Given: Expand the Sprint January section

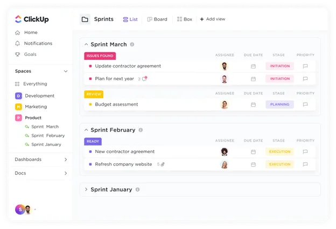Looking at the screenshot, I should (86, 189).
